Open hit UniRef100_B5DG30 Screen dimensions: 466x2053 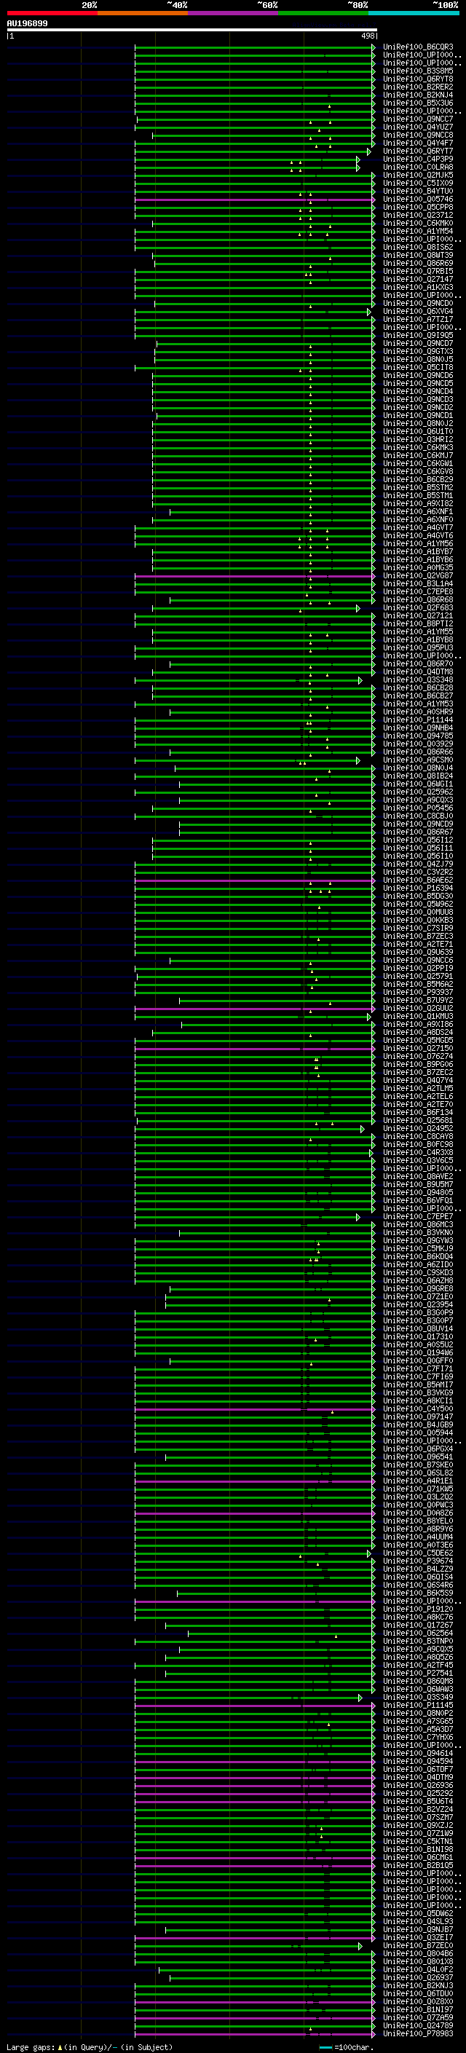coord(417,896)
